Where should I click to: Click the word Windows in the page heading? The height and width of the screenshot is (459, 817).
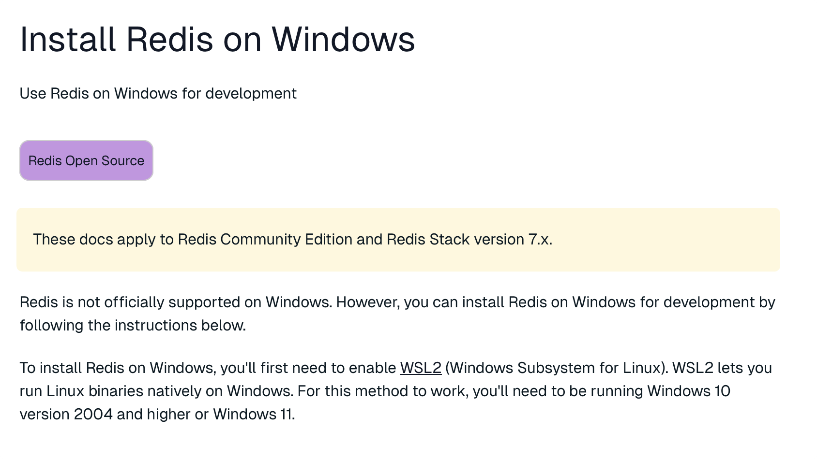[x=343, y=39]
